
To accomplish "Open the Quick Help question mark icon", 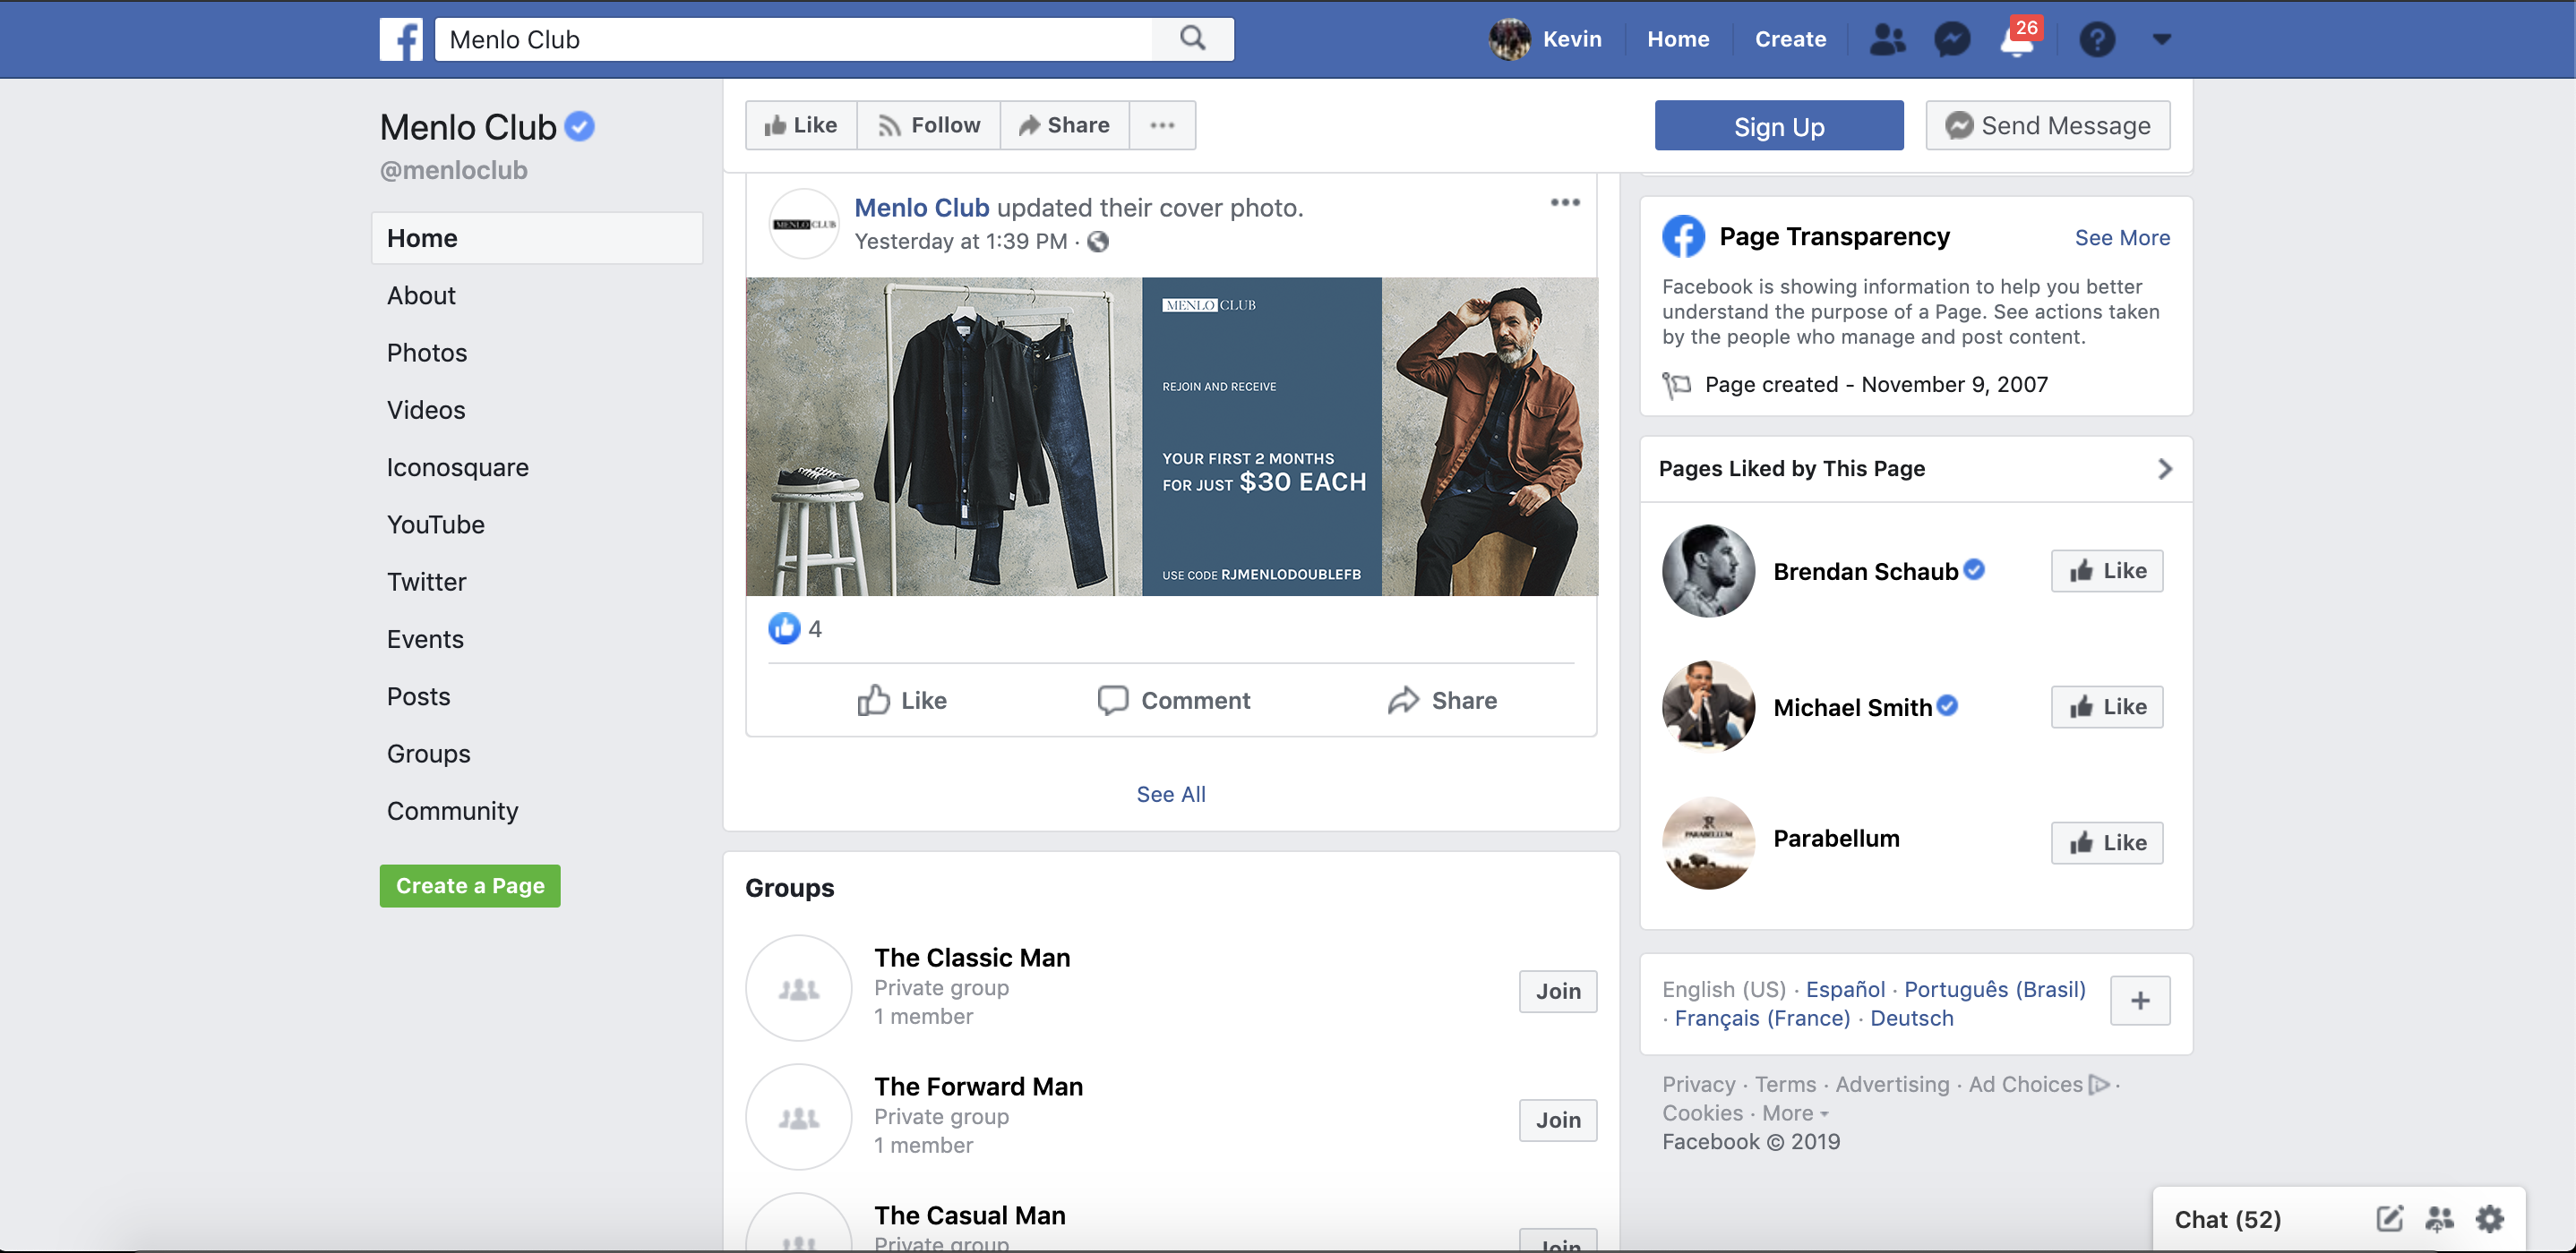I will [x=2097, y=39].
